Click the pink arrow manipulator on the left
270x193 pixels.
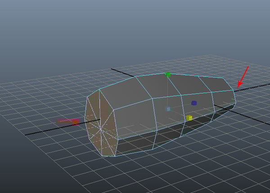[67, 122]
